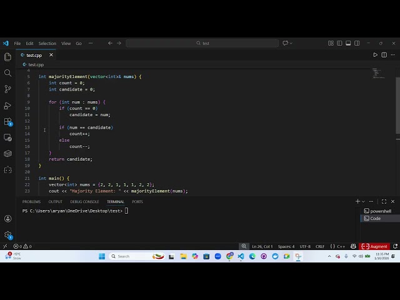
Task: Change end of line CRLF
Action: pos(320,246)
